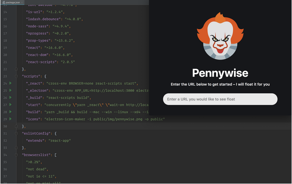Viewport: 292px width, 184px height.
Task: Focus the Pennywise URL input field
Action: click(x=220, y=99)
